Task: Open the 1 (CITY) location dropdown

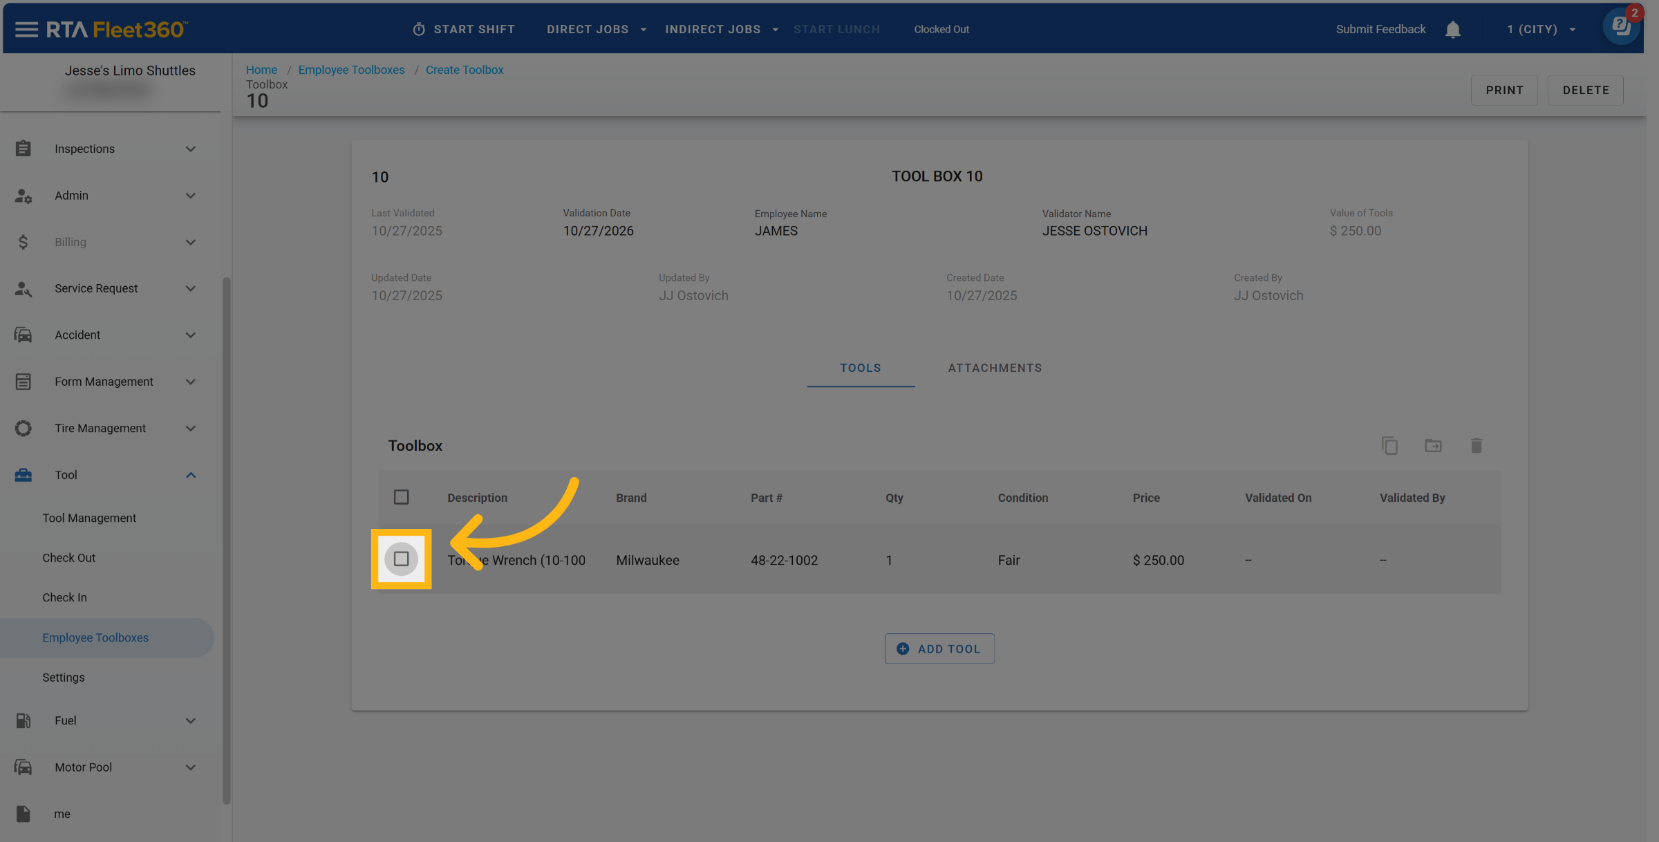Action: [x=1541, y=29]
